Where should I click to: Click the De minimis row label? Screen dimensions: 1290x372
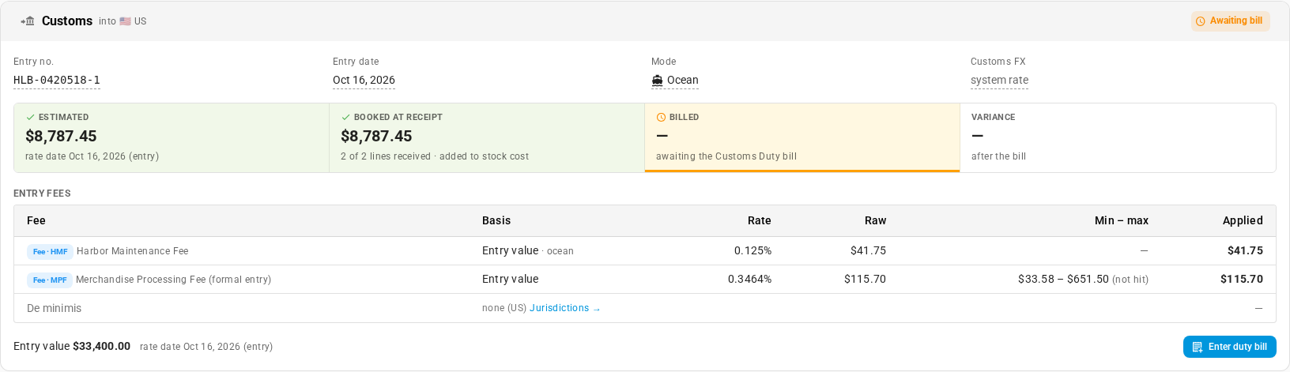pyautogui.click(x=54, y=308)
